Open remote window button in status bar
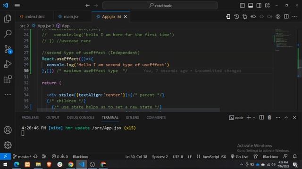 pyautogui.click(x=5, y=156)
